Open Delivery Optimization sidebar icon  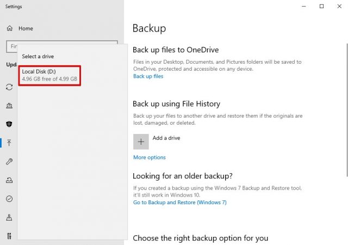(x=9, y=106)
